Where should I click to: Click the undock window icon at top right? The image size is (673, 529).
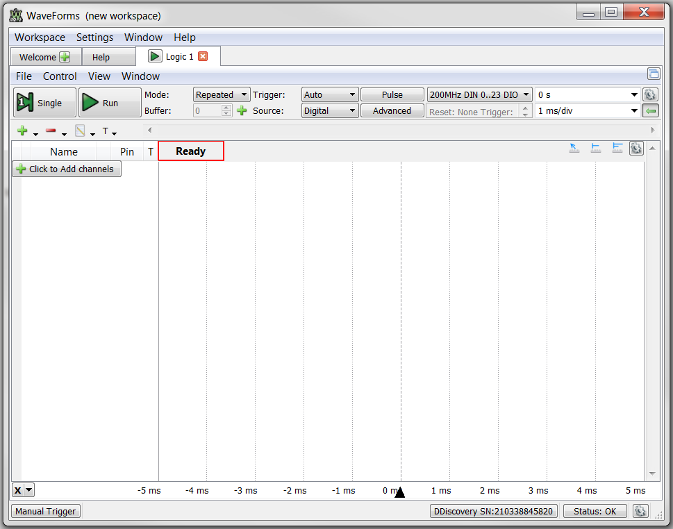(654, 74)
